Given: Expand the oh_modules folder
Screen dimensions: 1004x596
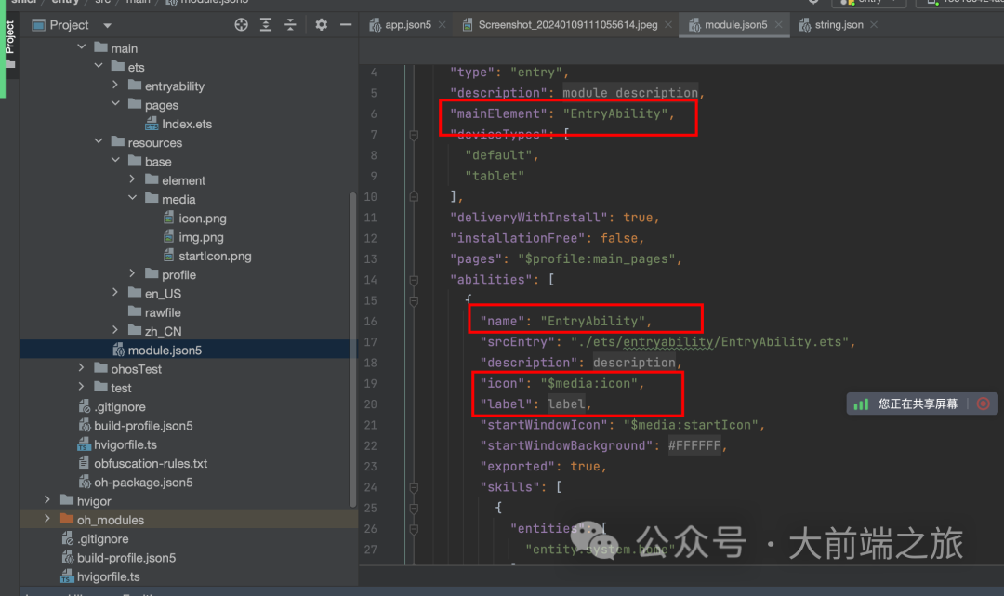Looking at the screenshot, I should point(47,519).
